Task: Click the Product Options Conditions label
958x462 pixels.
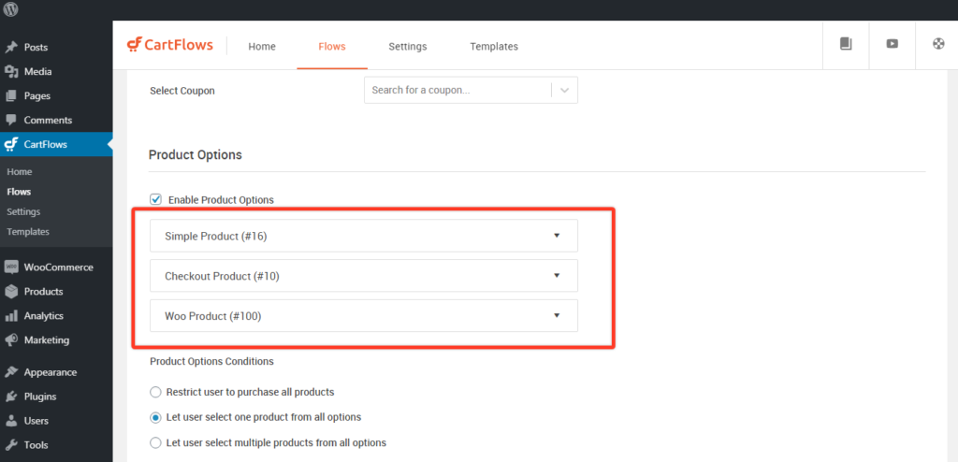Action: pos(212,361)
